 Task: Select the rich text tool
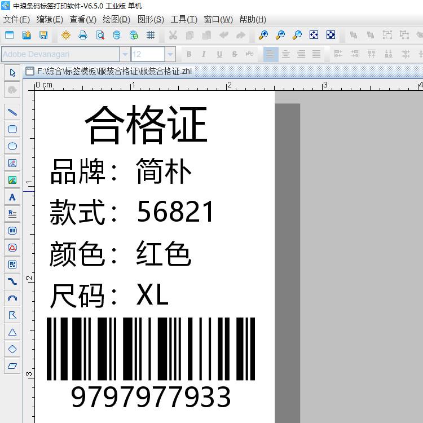[x=12, y=214]
